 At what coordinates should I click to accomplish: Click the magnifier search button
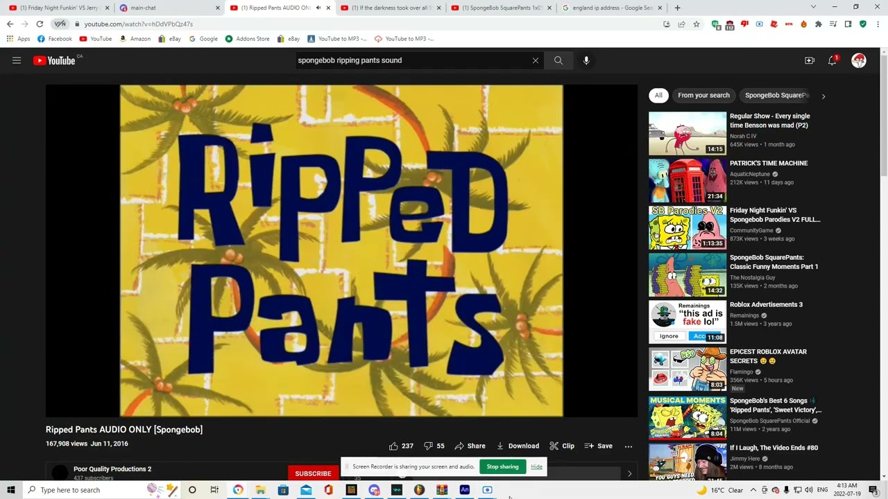coord(558,60)
